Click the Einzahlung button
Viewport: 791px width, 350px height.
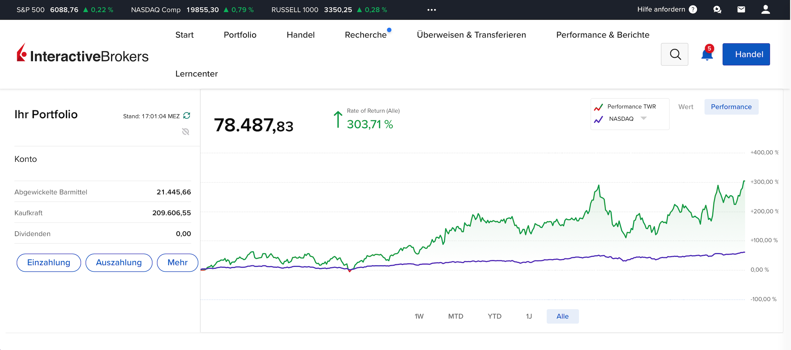[48, 262]
